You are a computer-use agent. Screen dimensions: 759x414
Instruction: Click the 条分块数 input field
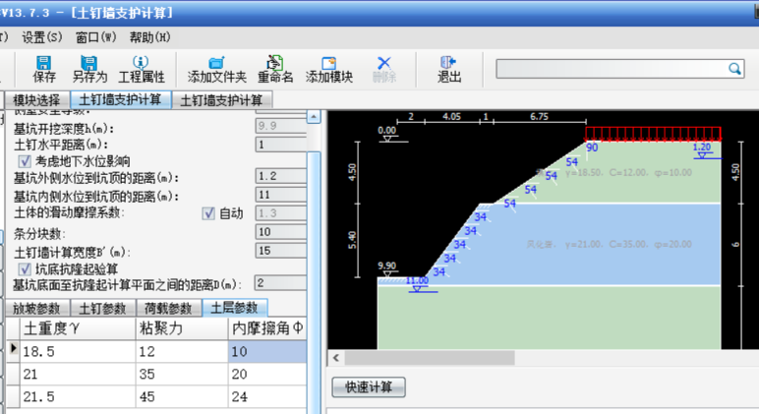[x=278, y=232]
